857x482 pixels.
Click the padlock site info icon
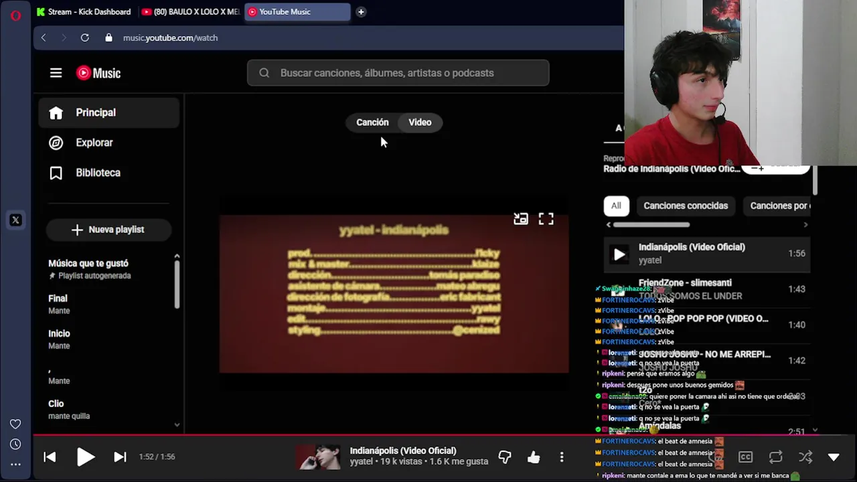click(x=108, y=37)
